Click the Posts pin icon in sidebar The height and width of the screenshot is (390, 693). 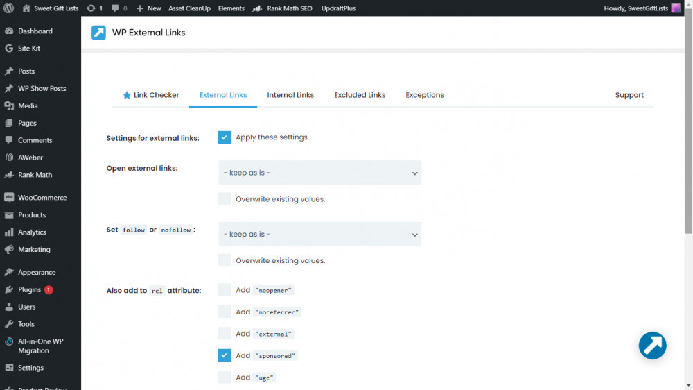click(x=9, y=71)
